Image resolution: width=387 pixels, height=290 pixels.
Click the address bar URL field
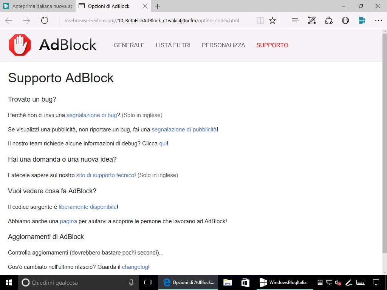click(x=152, y=20)
